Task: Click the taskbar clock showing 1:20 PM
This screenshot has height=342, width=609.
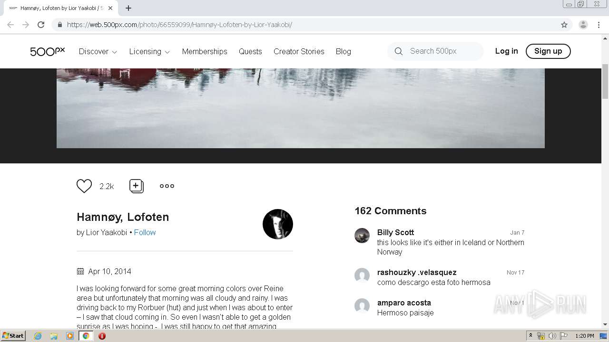Action: (585, 336)
